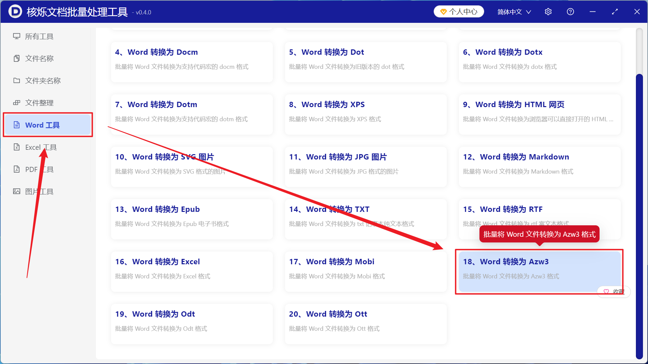The image size is (648, 364).
Task: Select PDF 工具 in the sidebar
Action: click(x=48, y=169)
